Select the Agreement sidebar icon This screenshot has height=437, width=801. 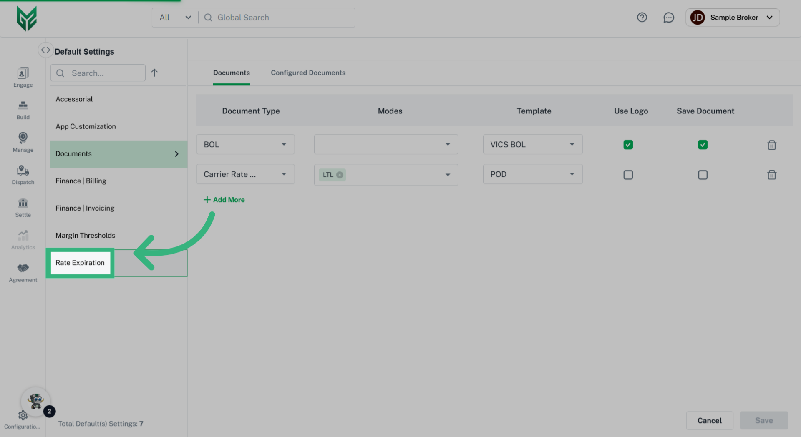pos(23,269)
